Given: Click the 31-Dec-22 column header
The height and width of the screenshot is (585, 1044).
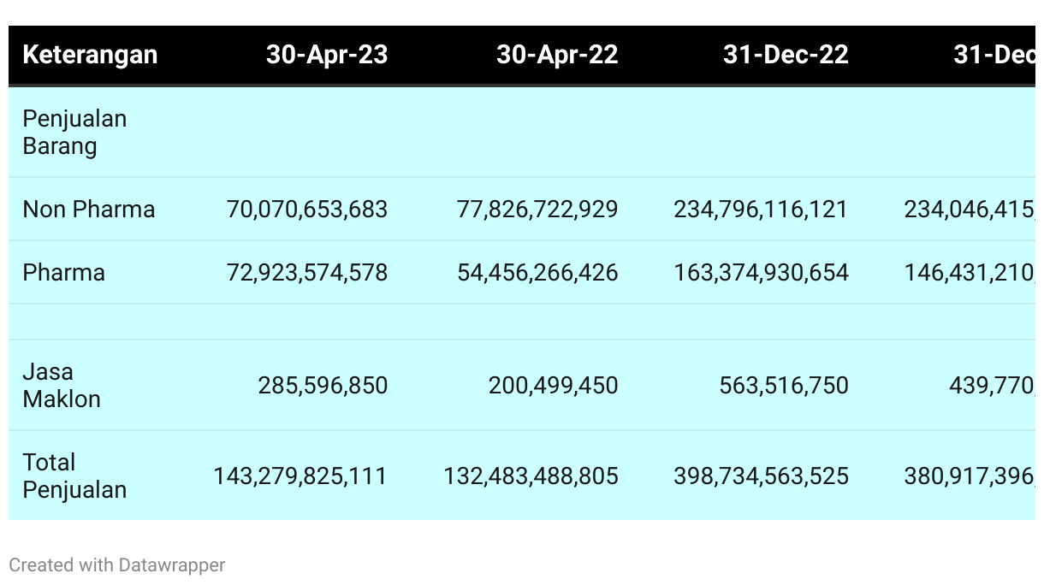Looking at the screenshot, I should 786,55.
